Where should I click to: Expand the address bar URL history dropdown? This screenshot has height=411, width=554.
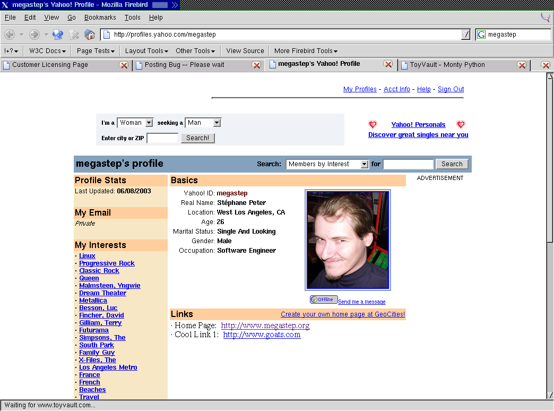[466, 35]
